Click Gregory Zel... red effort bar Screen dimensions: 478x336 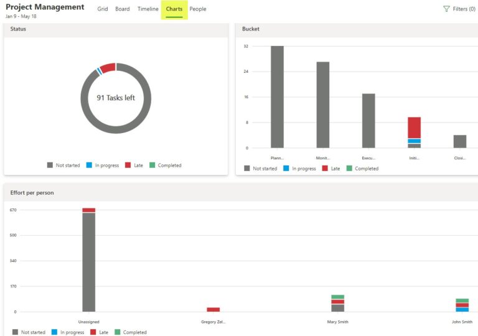213,309
